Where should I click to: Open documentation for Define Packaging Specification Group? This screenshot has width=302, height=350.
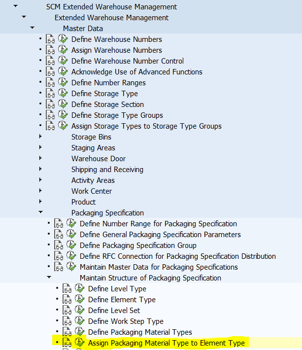59,245
